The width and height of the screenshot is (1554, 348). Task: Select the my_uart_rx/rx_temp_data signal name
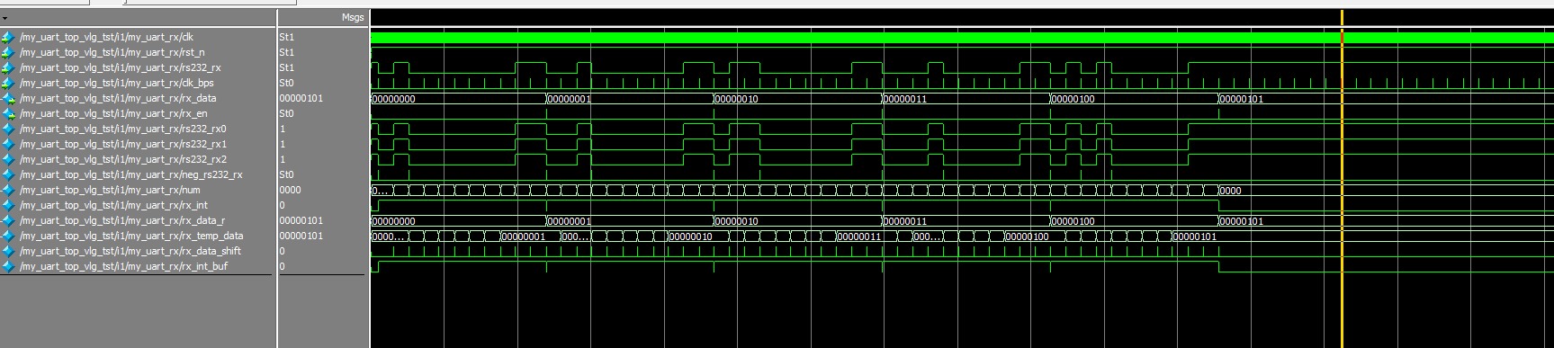coord(131,236)
